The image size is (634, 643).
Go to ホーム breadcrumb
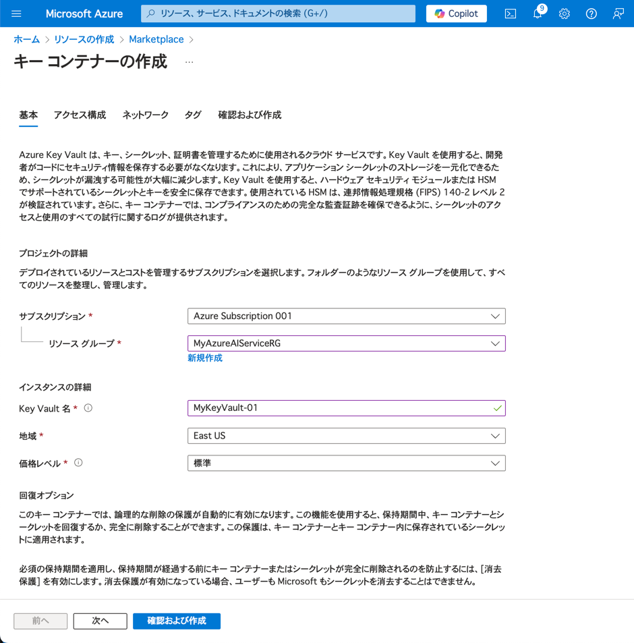tap(26, 39)
